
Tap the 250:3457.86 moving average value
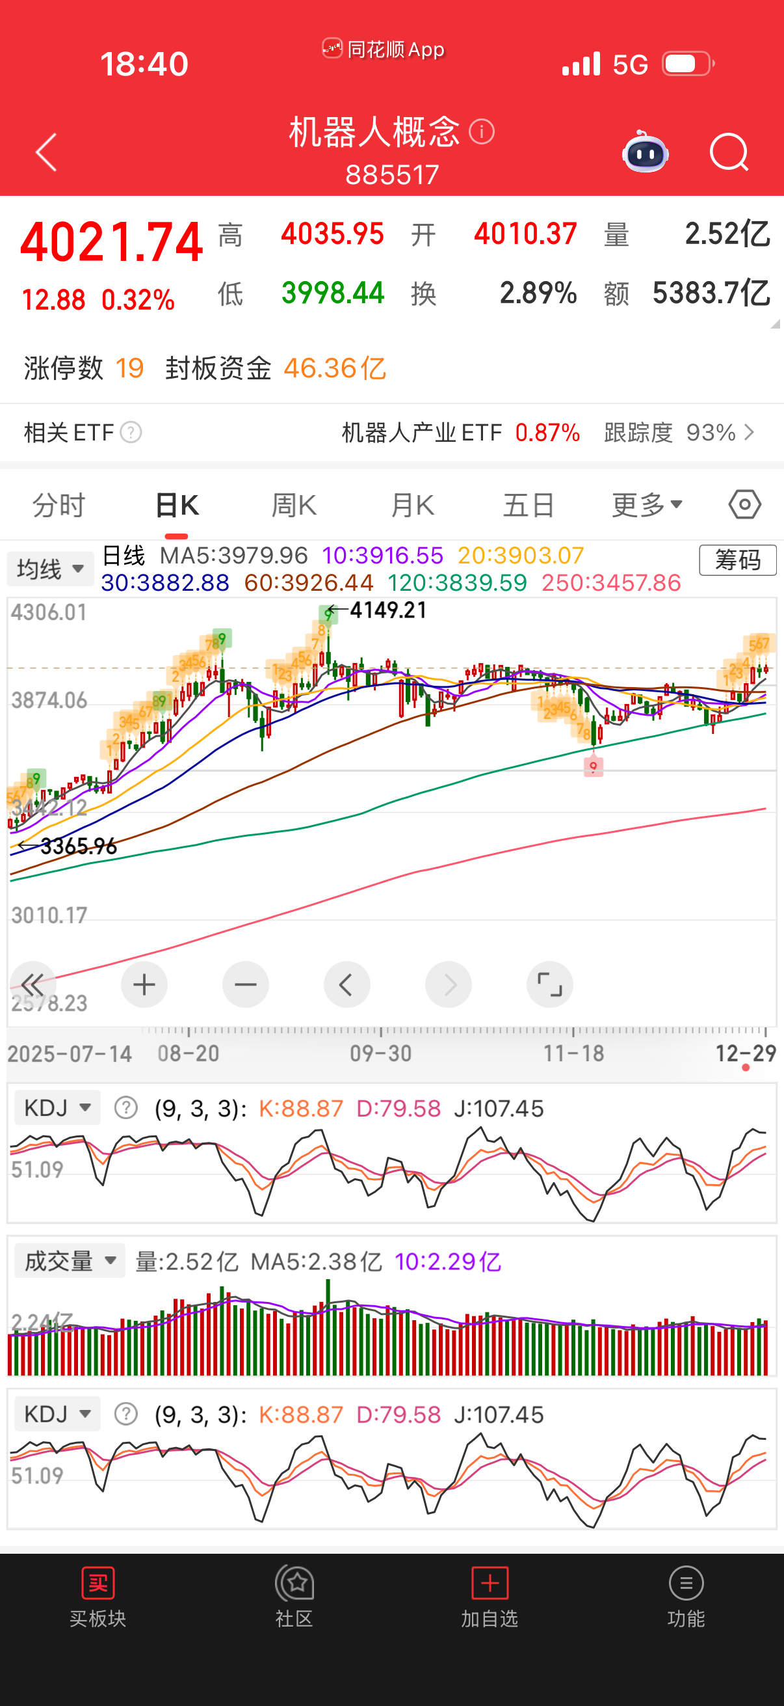pyautogui.click(x=611, y=583)
